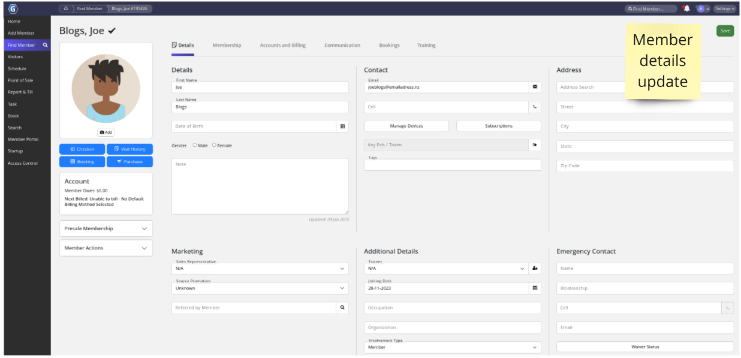The image size is (741, 358).
Task: Click the user avatar "A" in top bar
Action: (700, 9)
